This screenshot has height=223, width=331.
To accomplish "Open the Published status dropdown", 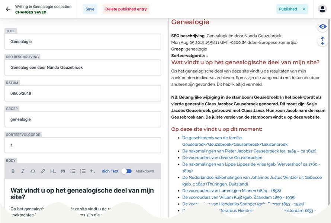I will pyautogui.click(x=292, y=9).
